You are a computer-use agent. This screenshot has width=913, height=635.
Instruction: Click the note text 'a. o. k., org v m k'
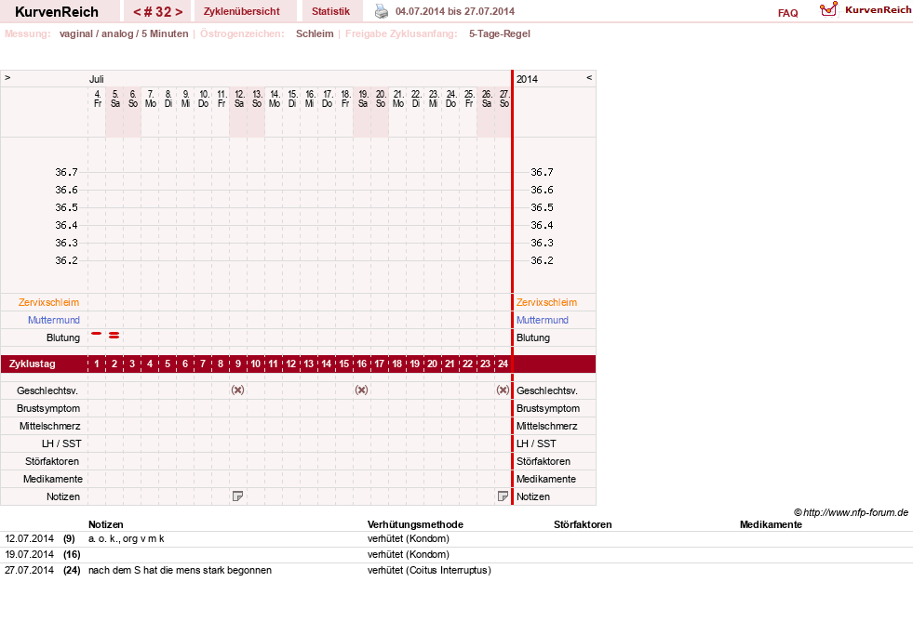tap(127, 538)
